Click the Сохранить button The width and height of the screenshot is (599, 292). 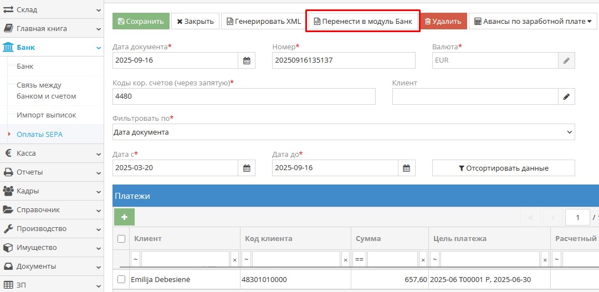[x=141, y=22]
